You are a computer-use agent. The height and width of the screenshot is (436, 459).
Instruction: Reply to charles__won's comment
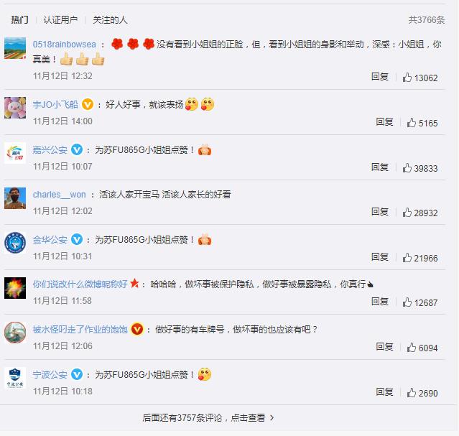tap(380, 211)
